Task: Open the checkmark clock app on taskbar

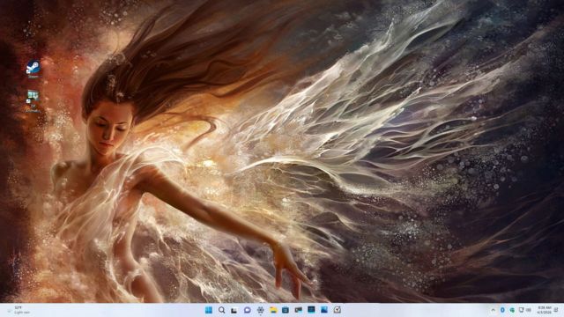Action: (337, 309)
